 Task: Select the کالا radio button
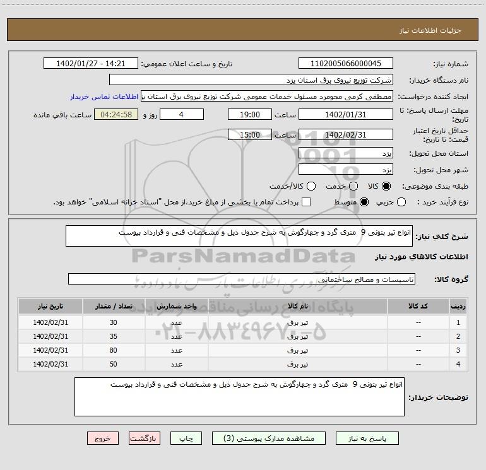(386, 186)
